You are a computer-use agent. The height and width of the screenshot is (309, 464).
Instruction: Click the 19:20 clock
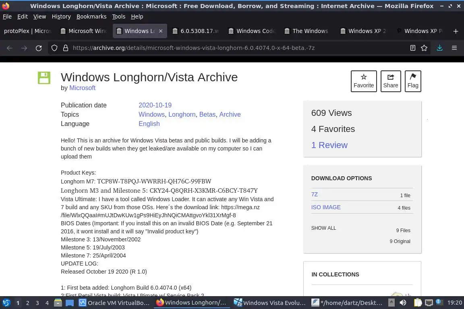point(455,303)
